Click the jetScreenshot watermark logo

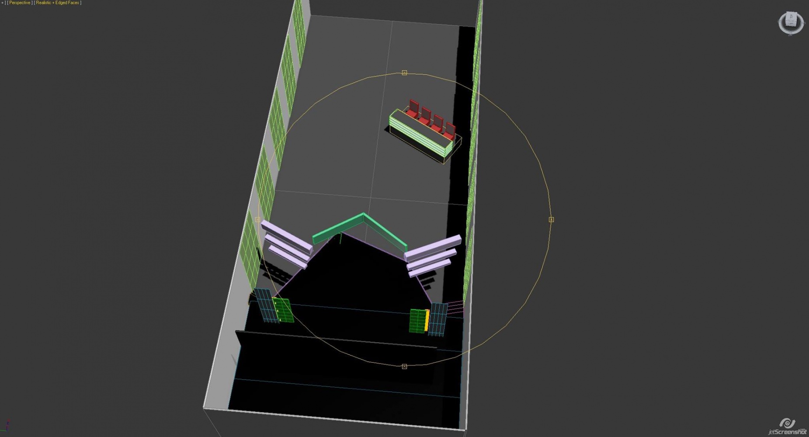coord(788,427)
